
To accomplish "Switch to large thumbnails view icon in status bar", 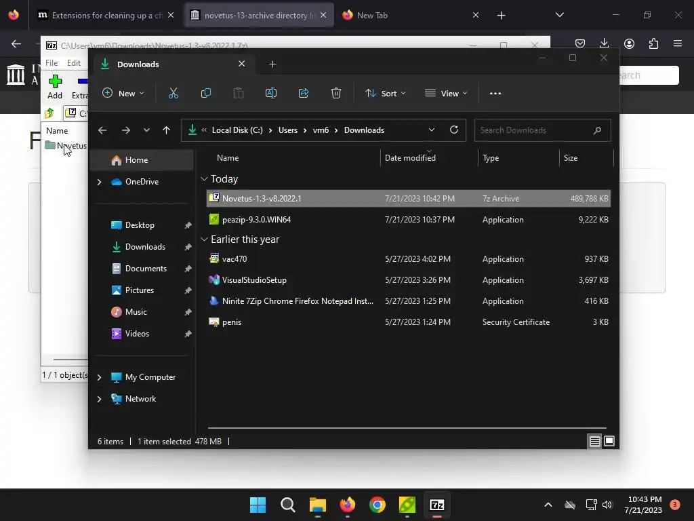I will 609,441.
